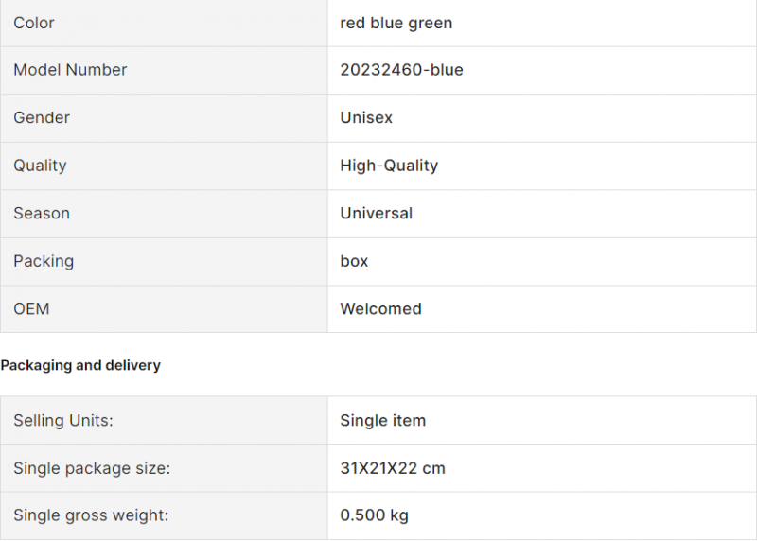The width and height of the screenshot is (757, 541).
Task: Click the OEM row label
Action: (31, 309)
